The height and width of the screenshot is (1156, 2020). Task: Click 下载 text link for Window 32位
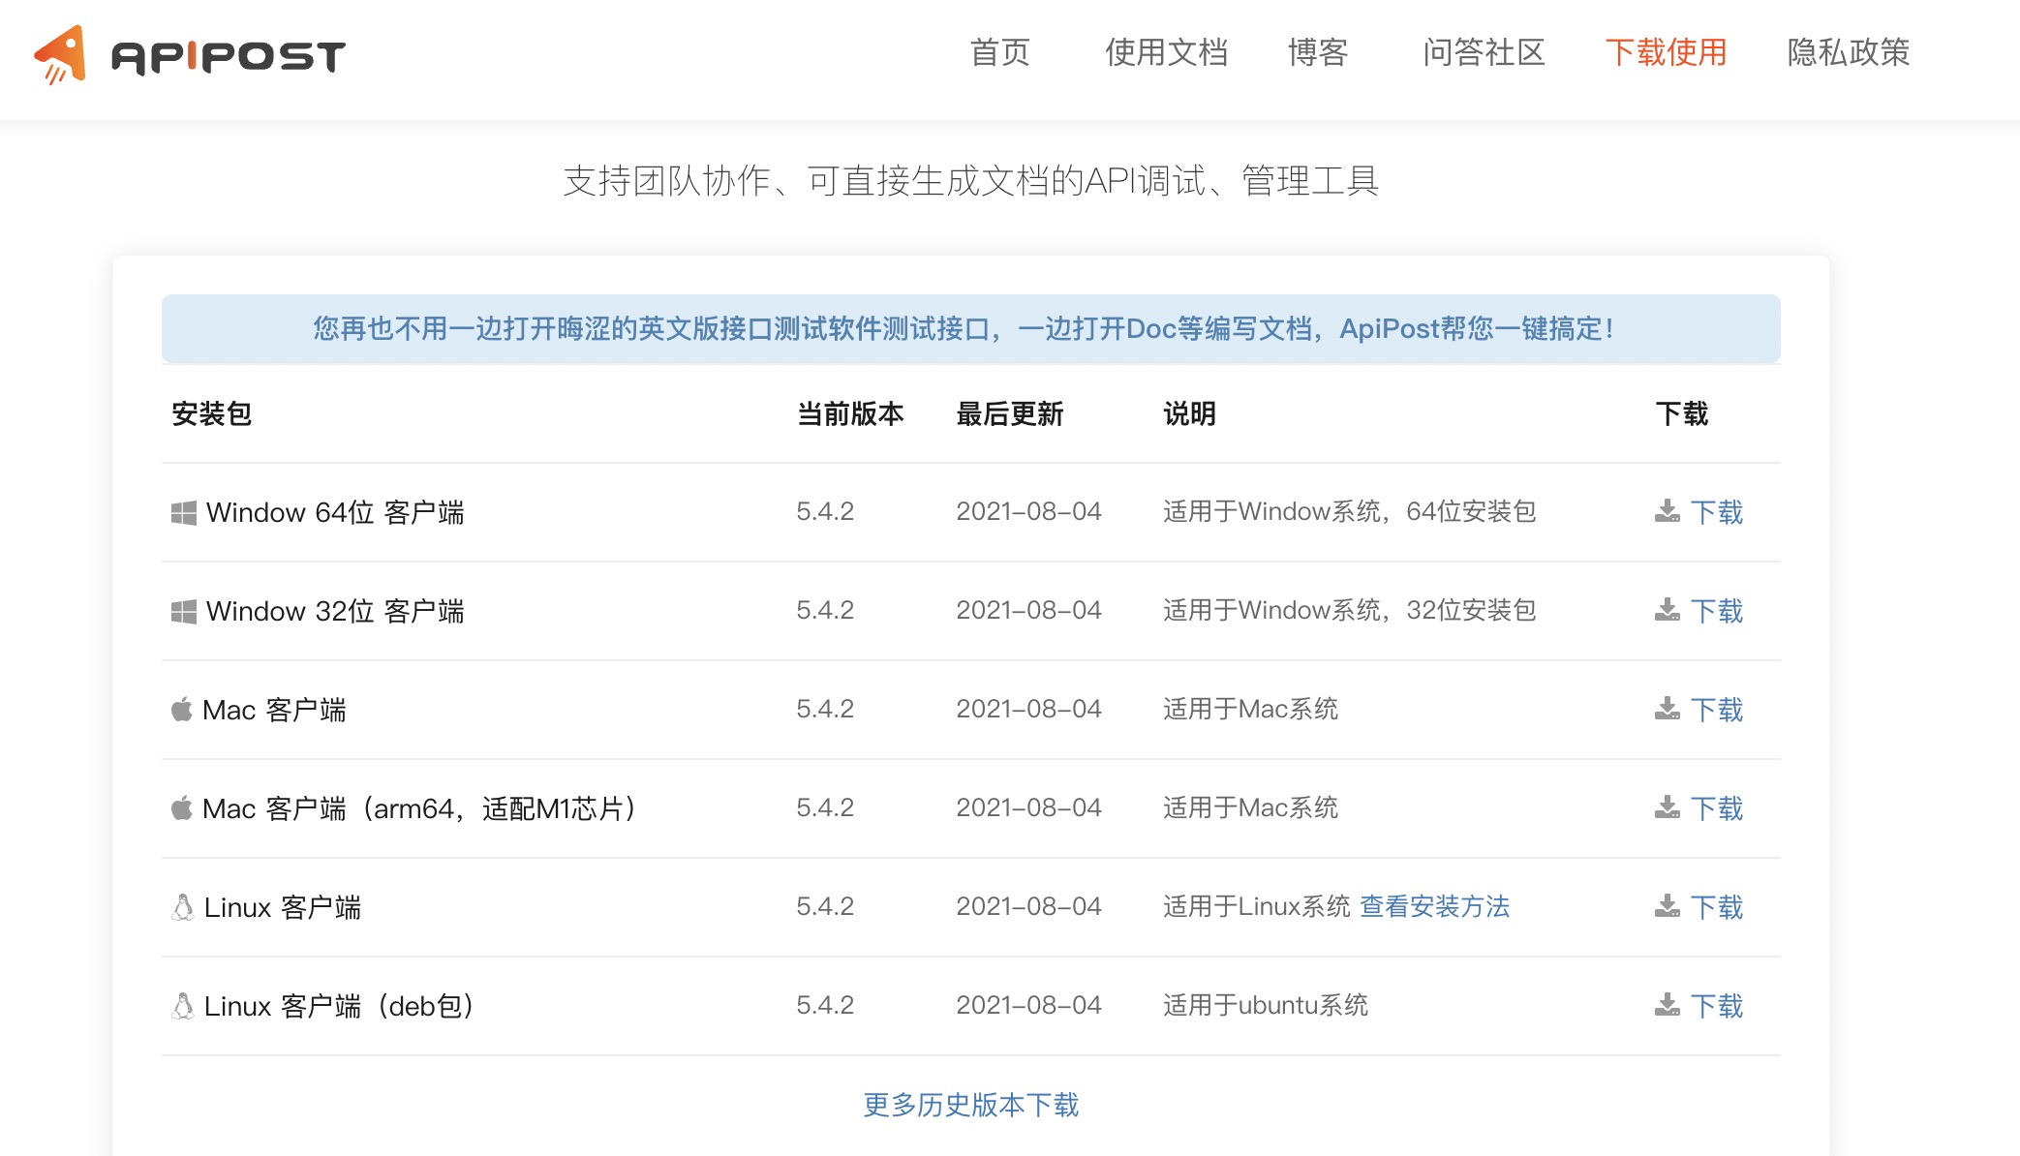click(1716, 611)
